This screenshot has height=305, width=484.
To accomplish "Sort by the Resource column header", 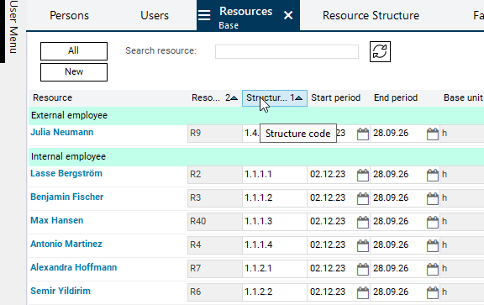I will pyautogui.click(x=108, y=97).
